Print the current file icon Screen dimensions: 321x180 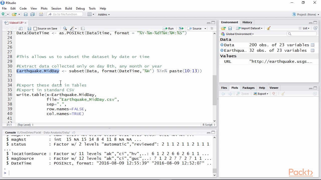coord(41,14)
